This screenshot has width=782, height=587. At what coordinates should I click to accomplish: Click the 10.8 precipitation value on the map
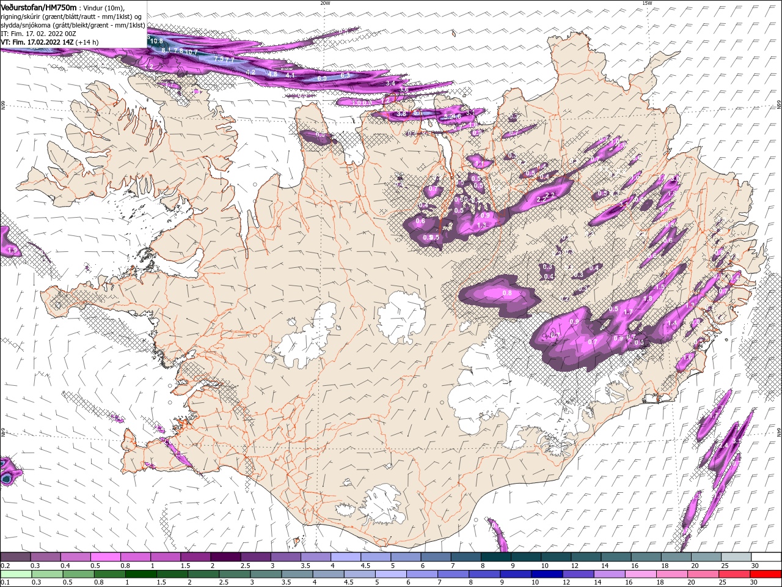pos(156,41)
